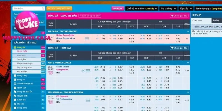This screenshot has width=222, height=111.
Task: Switch to the Parlay betslip tab
Action: [x=216, y=20]
